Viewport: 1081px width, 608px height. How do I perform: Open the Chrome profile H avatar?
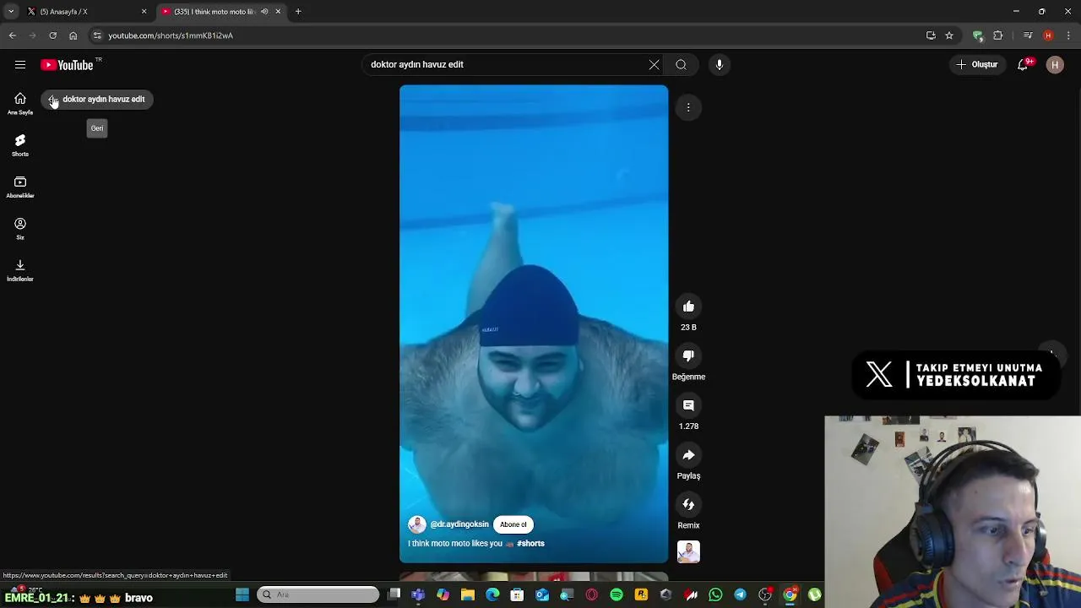(x=1048, y=35)
